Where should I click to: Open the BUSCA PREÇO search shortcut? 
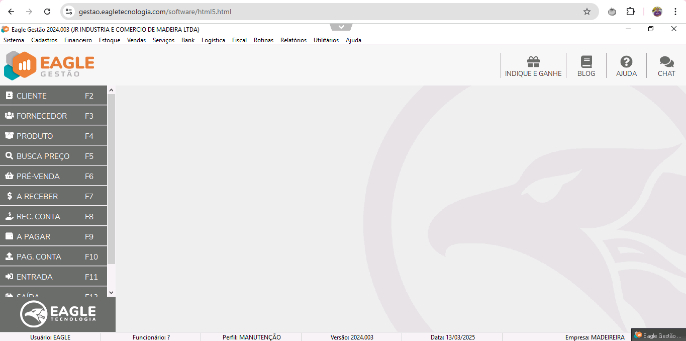pos(53,156)
